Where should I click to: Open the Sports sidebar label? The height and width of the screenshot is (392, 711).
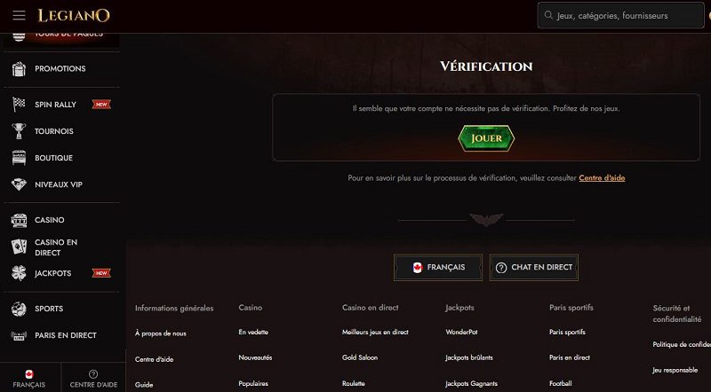49,309
